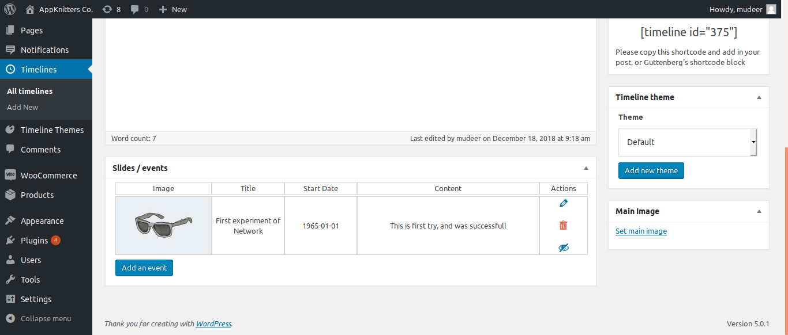
Task: Click the pencil edit icon for the event
Action: [564, 203]
